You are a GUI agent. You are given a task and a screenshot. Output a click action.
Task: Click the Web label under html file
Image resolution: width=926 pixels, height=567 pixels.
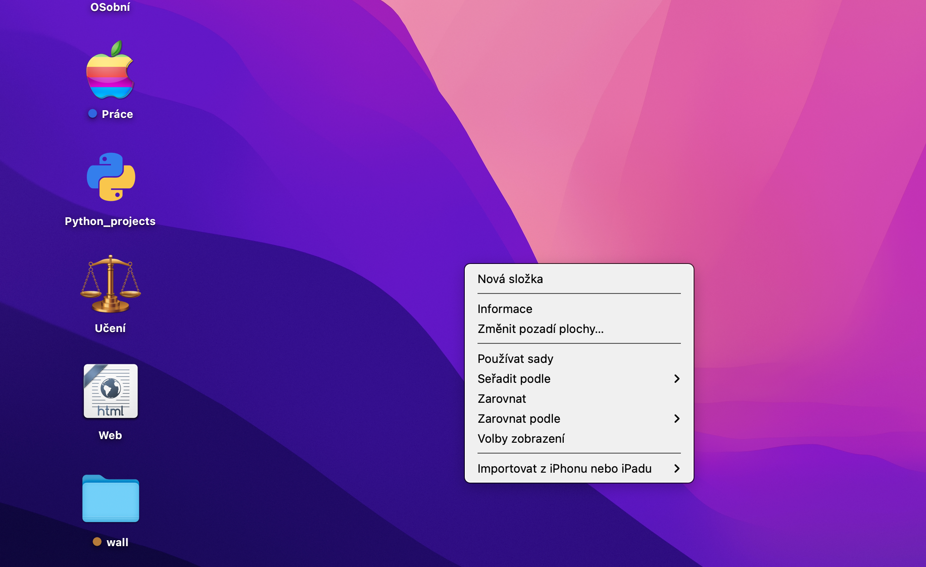click(110, 435)
